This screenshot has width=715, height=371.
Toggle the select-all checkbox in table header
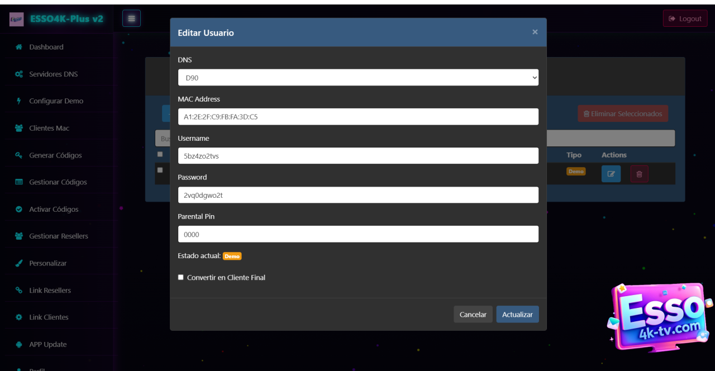pyautogui.click(x=160, y=154)
